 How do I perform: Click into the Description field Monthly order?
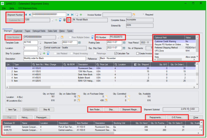55,59
